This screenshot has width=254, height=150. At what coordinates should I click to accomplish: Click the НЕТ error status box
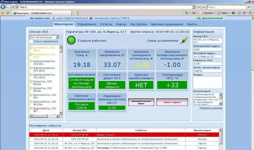(141, 85)
